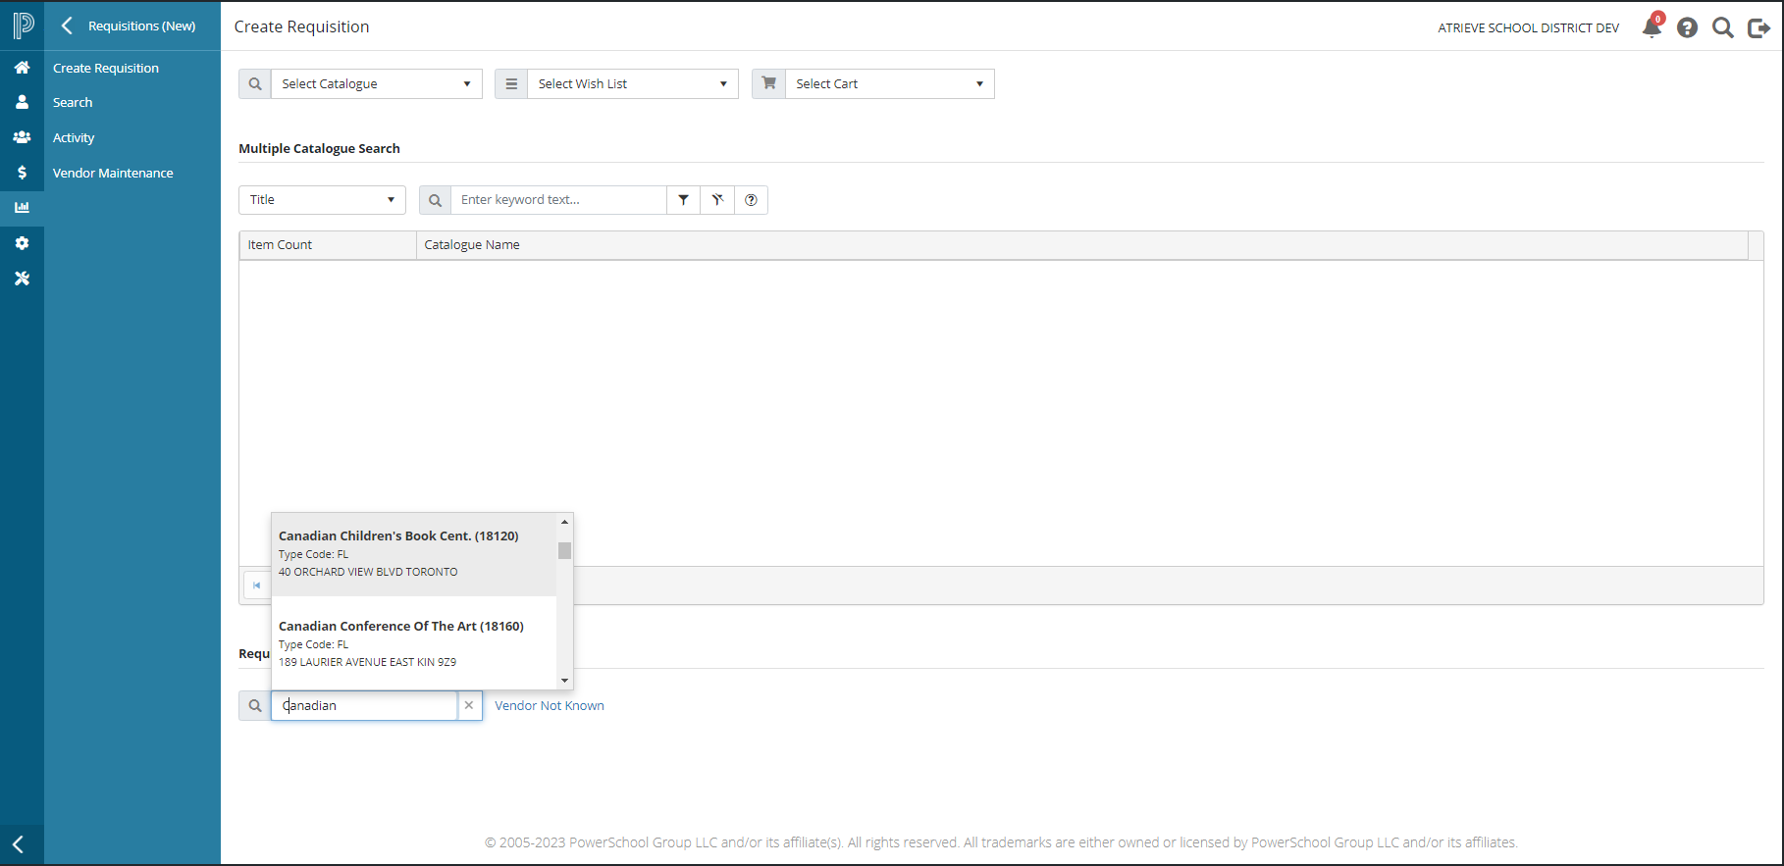Viewport: 1784px width, 866px height.
Task: Expand the Select Wish List dropdown
Action: tap(632, 84)
